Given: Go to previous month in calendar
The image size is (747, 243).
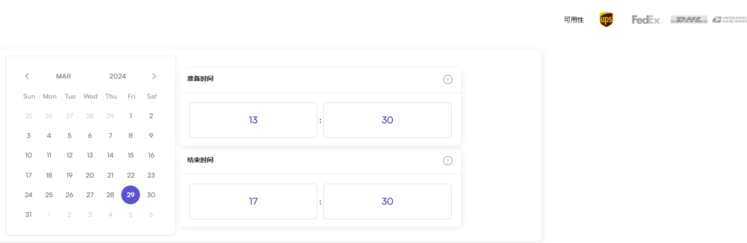Looking at the screenshot, I should (27, 76).
